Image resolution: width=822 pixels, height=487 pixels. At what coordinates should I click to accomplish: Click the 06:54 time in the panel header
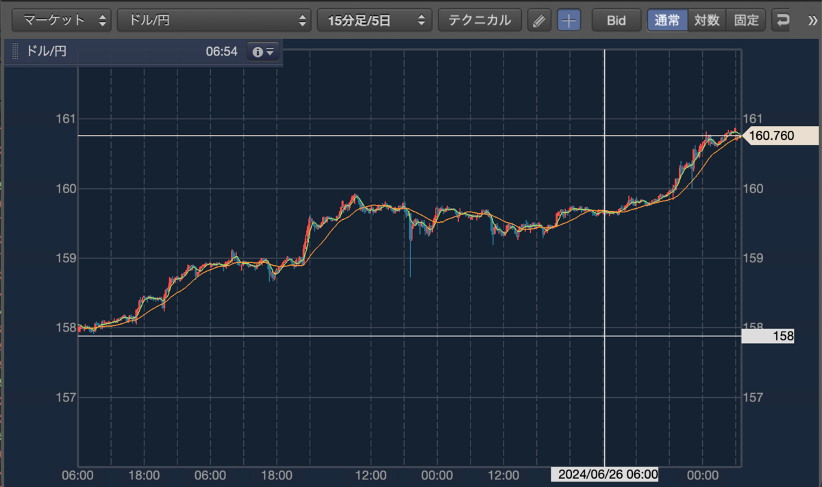pyautogui.click(x=221, y=51)
